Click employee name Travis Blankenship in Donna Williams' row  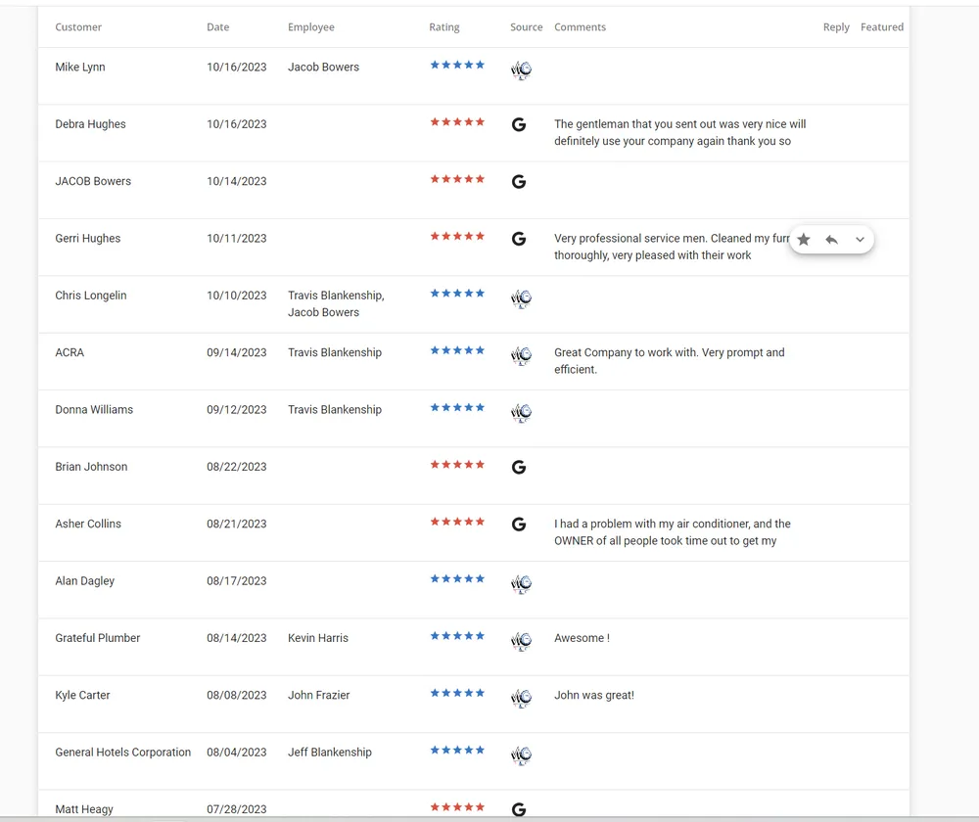pos(334,410)
